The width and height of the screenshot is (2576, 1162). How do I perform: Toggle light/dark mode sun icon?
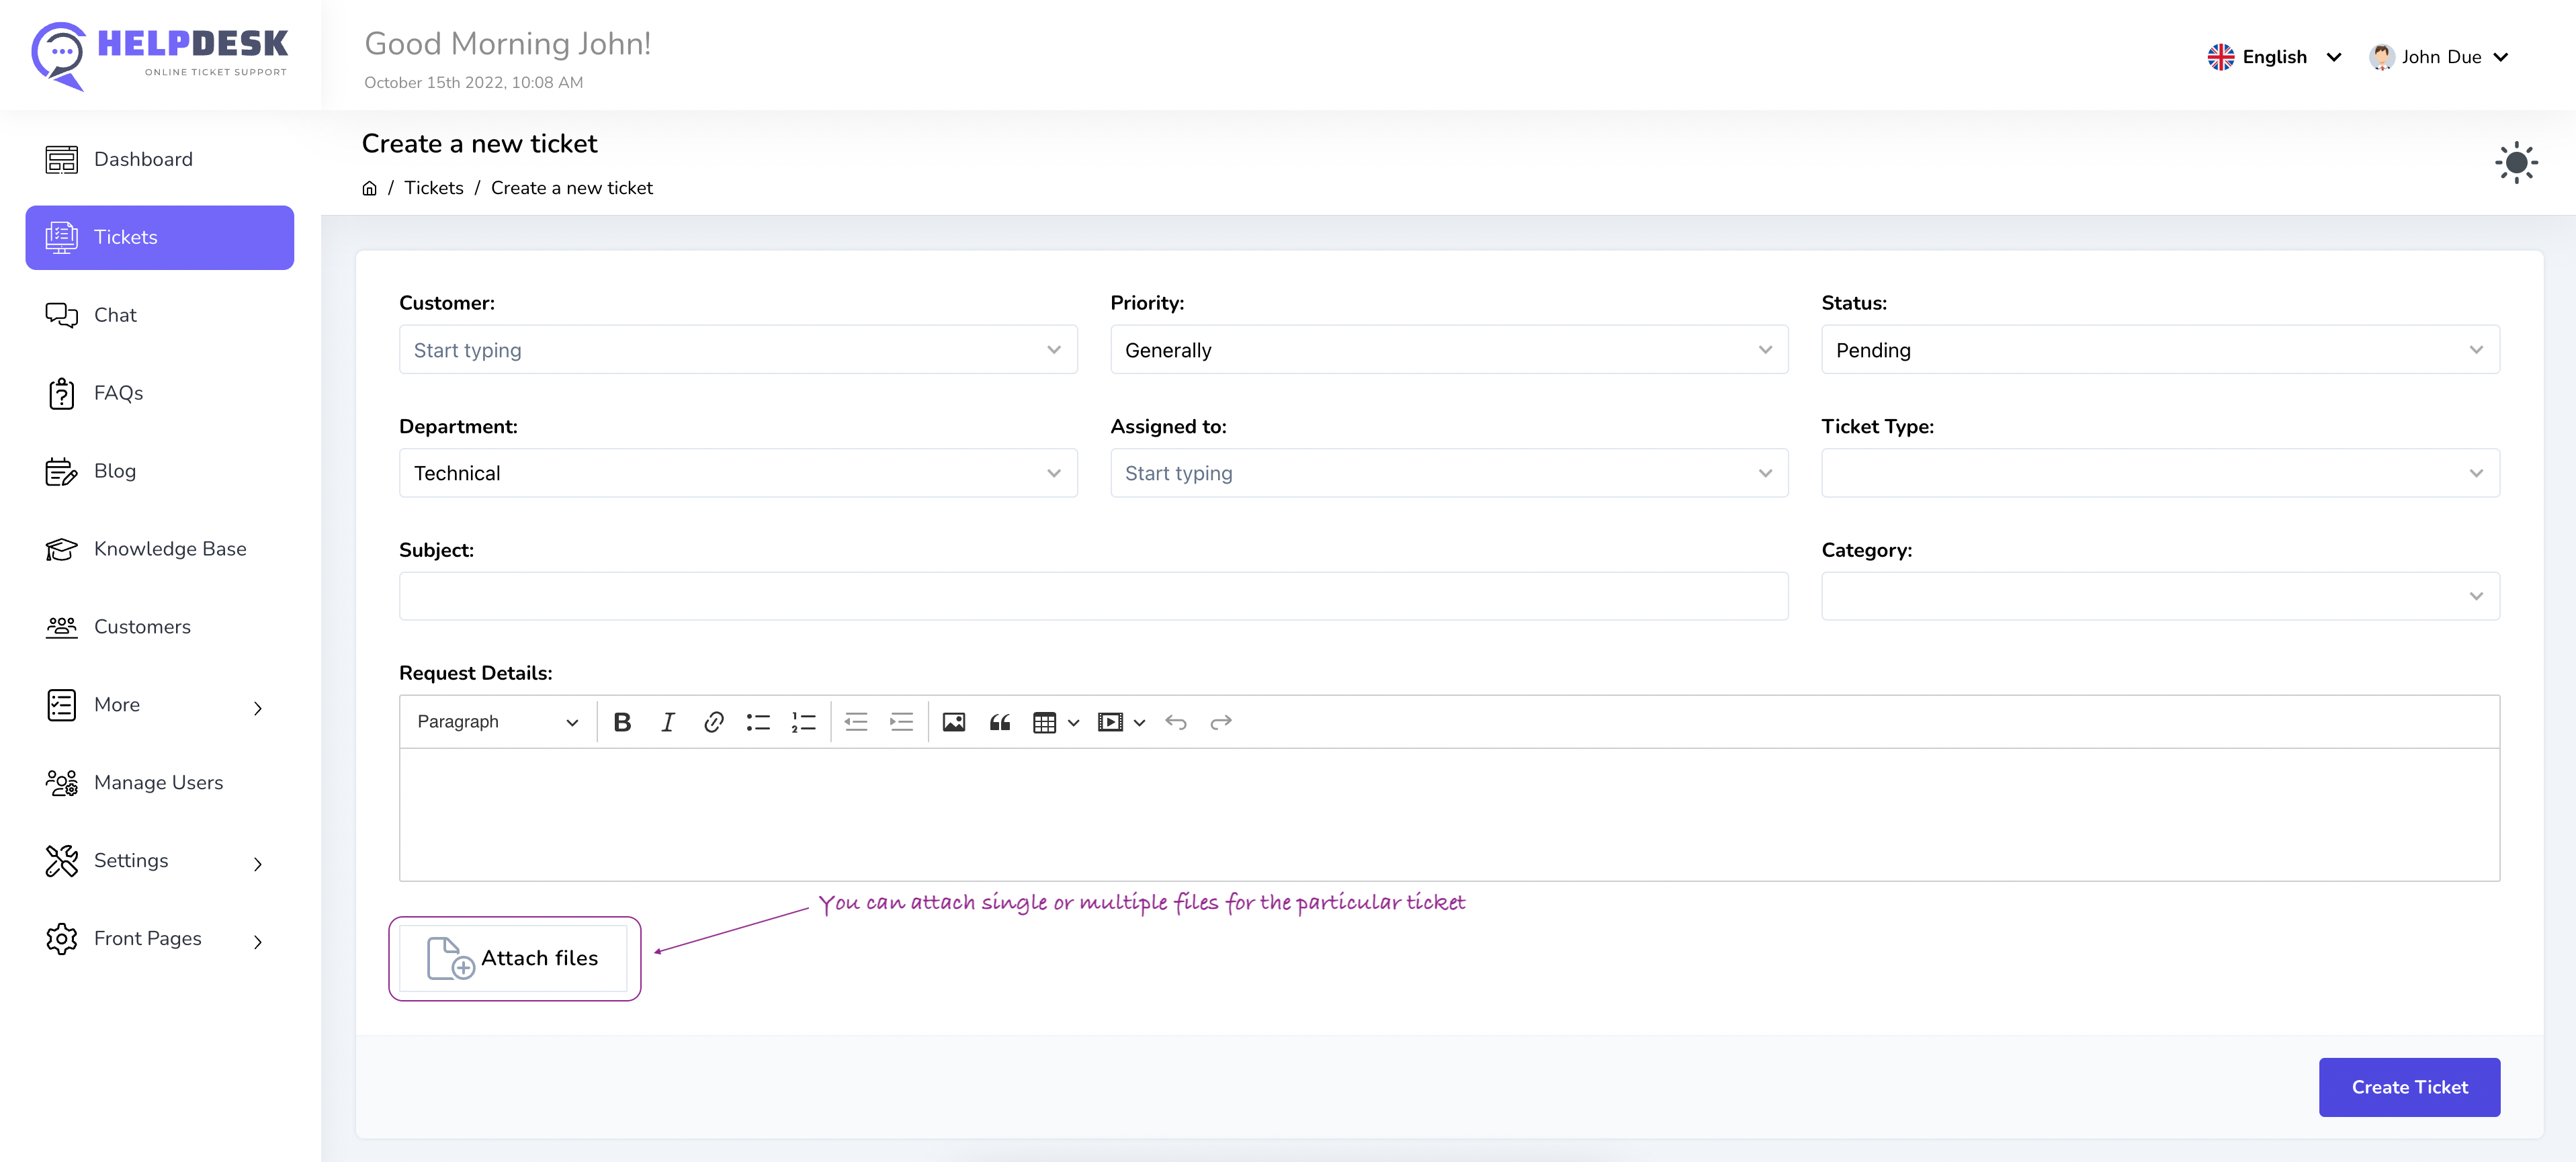[x=2515, y=163]
